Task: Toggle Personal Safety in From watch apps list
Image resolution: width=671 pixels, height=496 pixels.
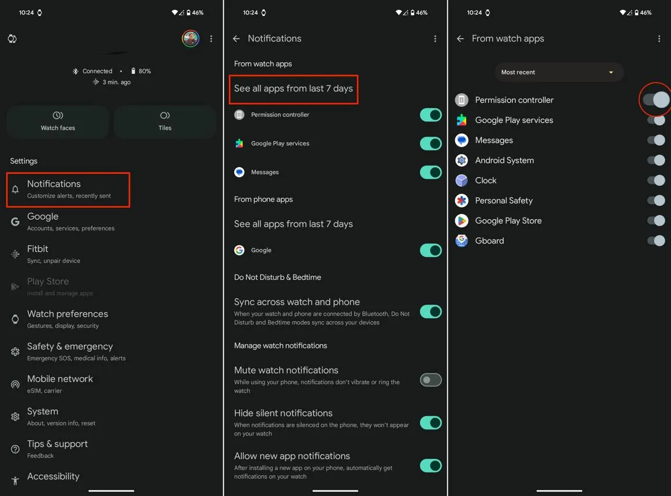Action: click(x=656, y=200)
